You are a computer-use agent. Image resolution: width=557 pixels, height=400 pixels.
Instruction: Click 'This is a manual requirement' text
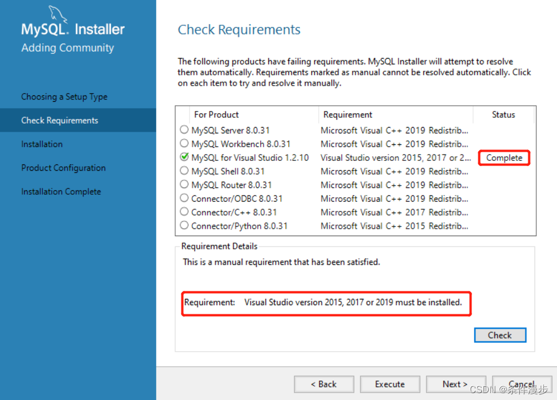click(x=281, y=262)
